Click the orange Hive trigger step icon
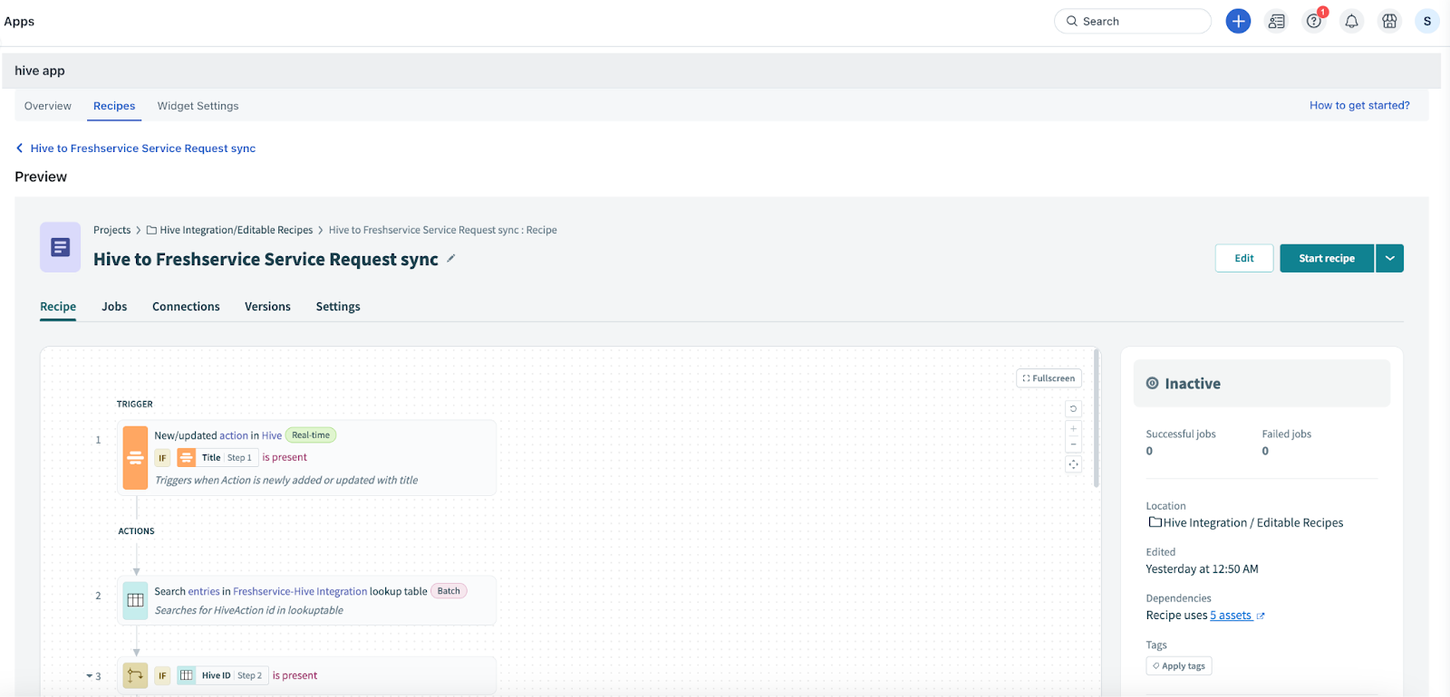 coord(135,458)
